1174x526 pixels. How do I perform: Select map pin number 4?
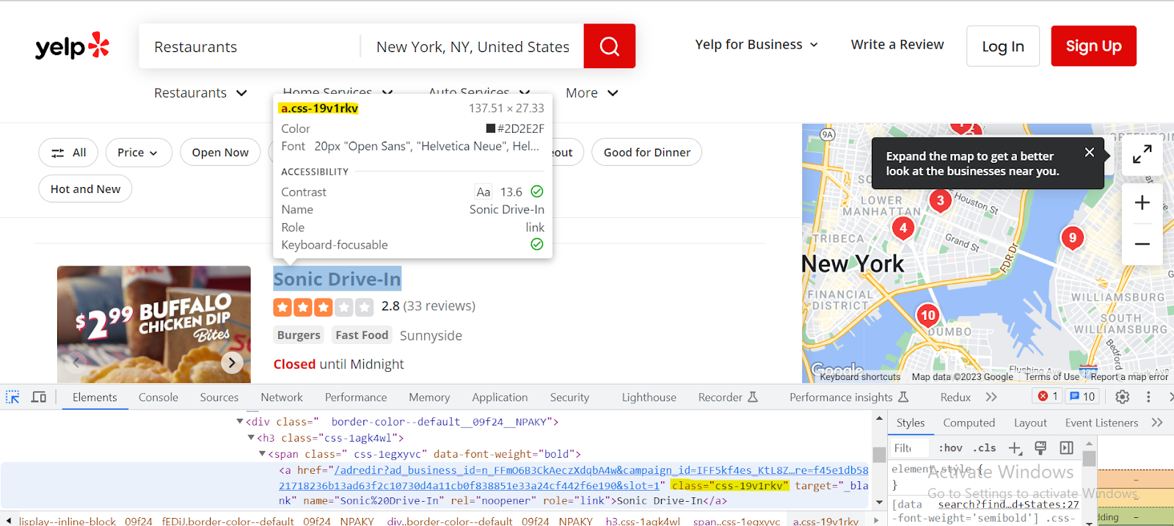point(903,228)
